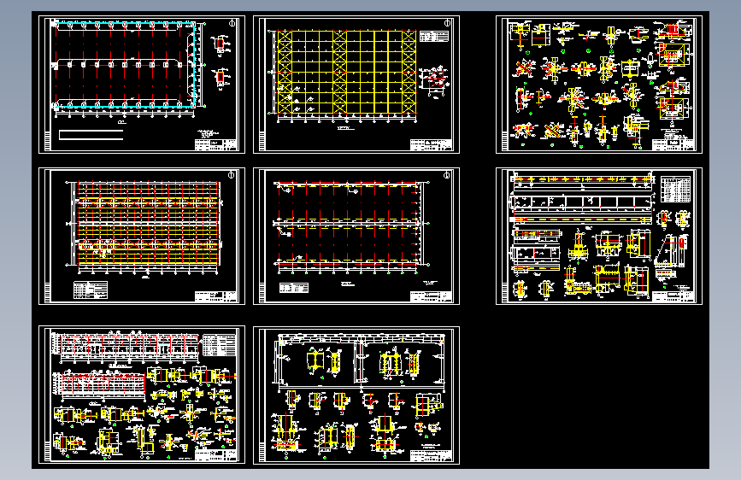
Task: Click the small table beside the yellow braced grid
Action: click(434, 37)
